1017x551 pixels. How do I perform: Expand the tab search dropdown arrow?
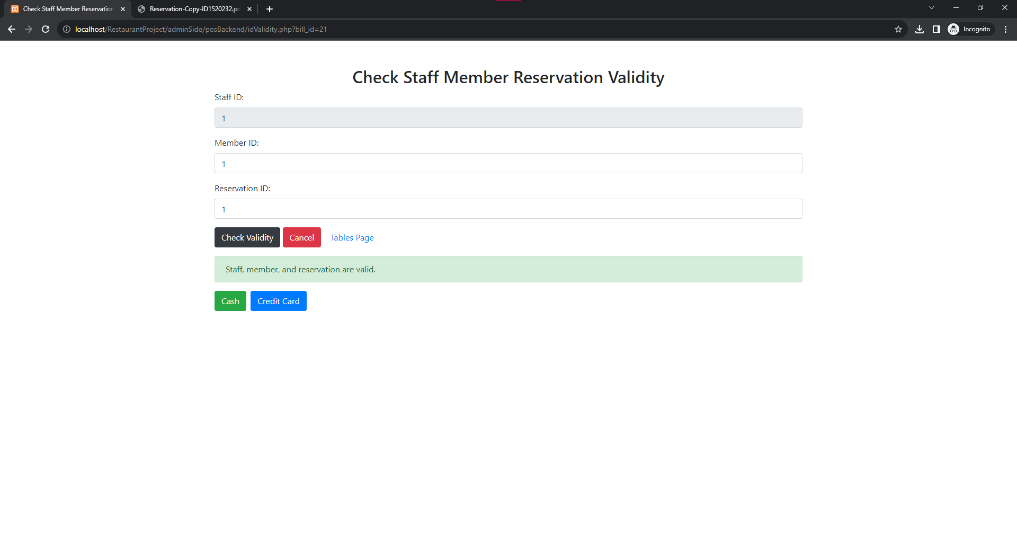(x=932, y=7)
